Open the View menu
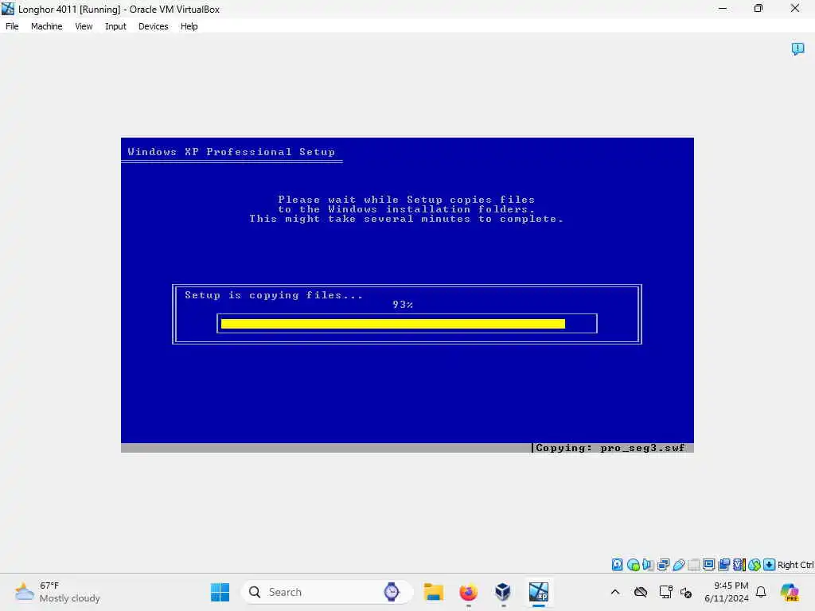Viewport: 815px width, 611px height. [84, 26]
